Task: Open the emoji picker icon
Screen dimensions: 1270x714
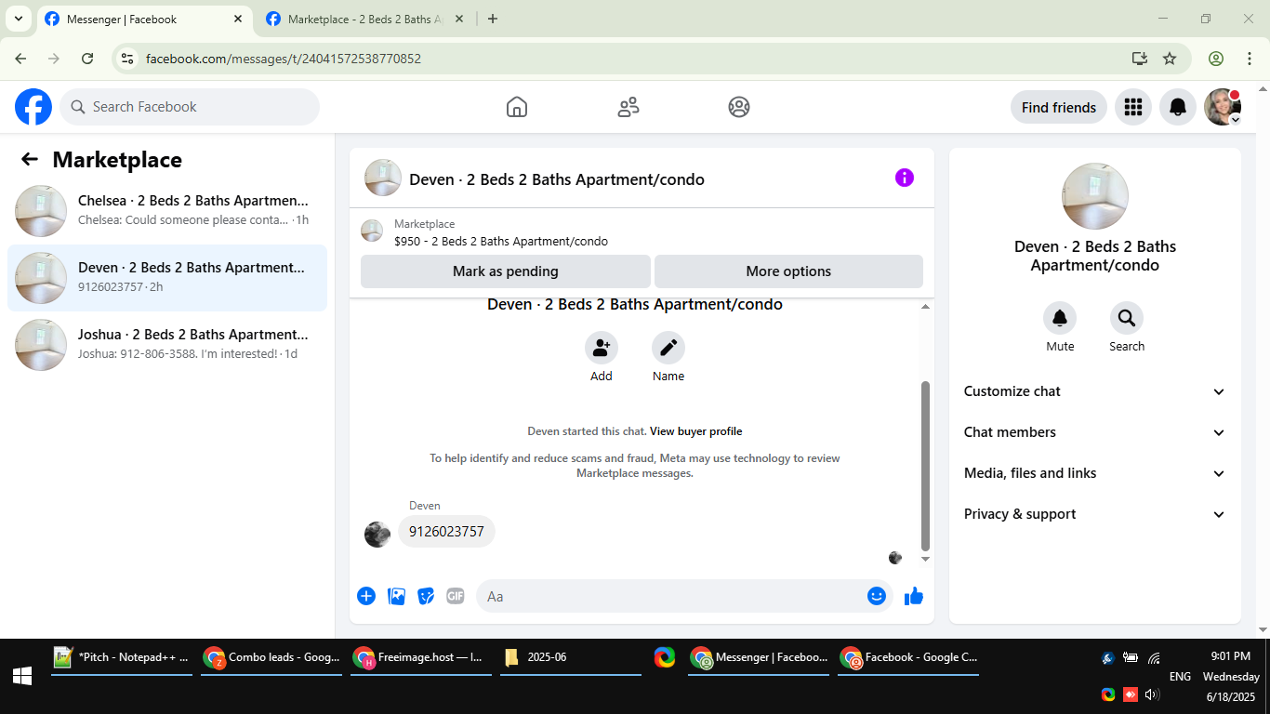Action: 877,596
